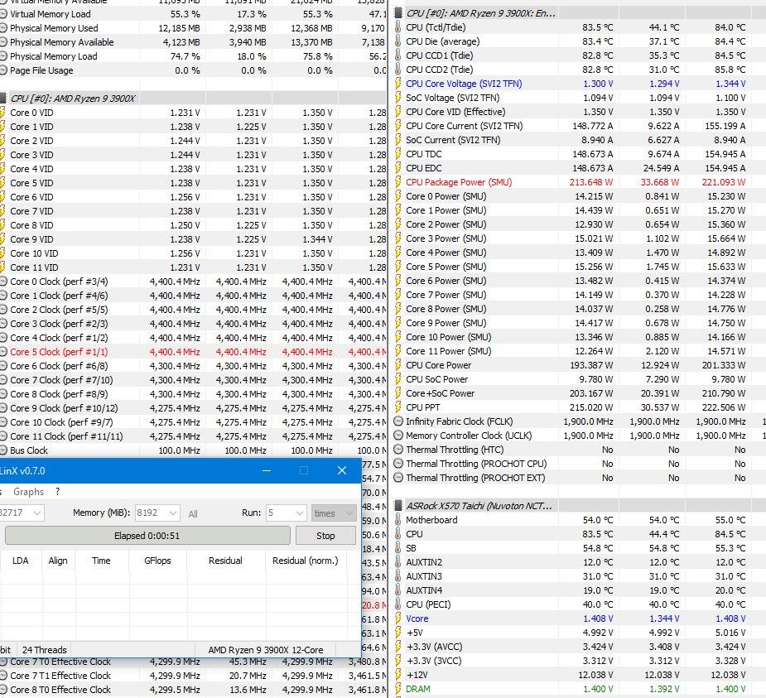Click lightning icon of Core 0 Power (SMU)
Image resolution: width=766 pixels, height=698 pixels.
398,196
